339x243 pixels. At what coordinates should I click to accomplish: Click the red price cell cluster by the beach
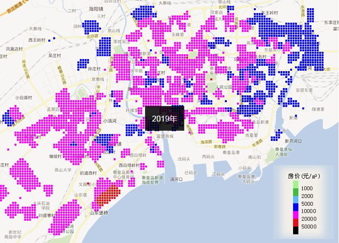pos(108,196)
